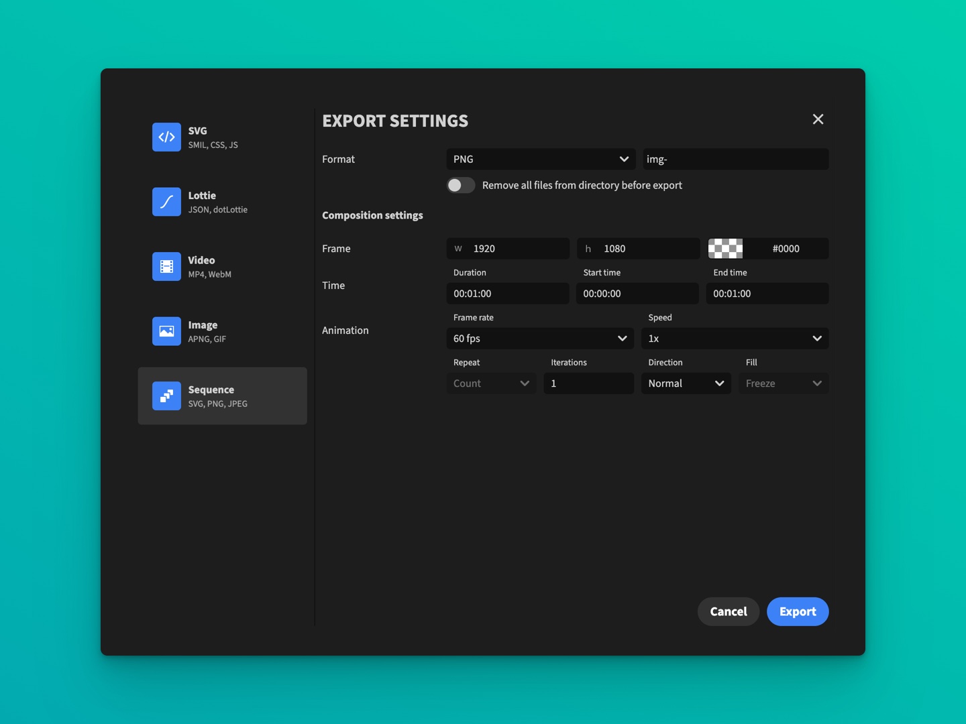Image resolution: width=966 pixels, height=724 pixels.
Task: Click the Image picture icon
Action: 166,331
